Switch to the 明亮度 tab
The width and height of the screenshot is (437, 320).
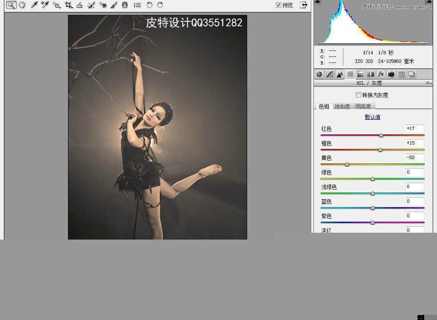(363, 107)
